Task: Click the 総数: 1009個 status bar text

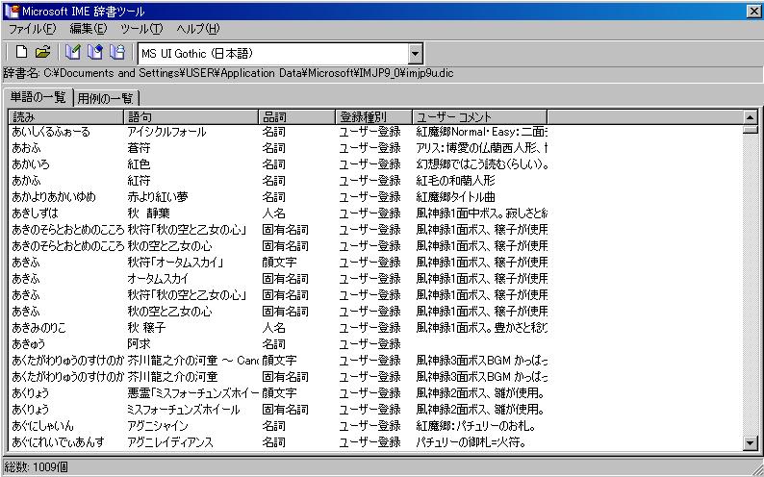Action: (36, 467)
